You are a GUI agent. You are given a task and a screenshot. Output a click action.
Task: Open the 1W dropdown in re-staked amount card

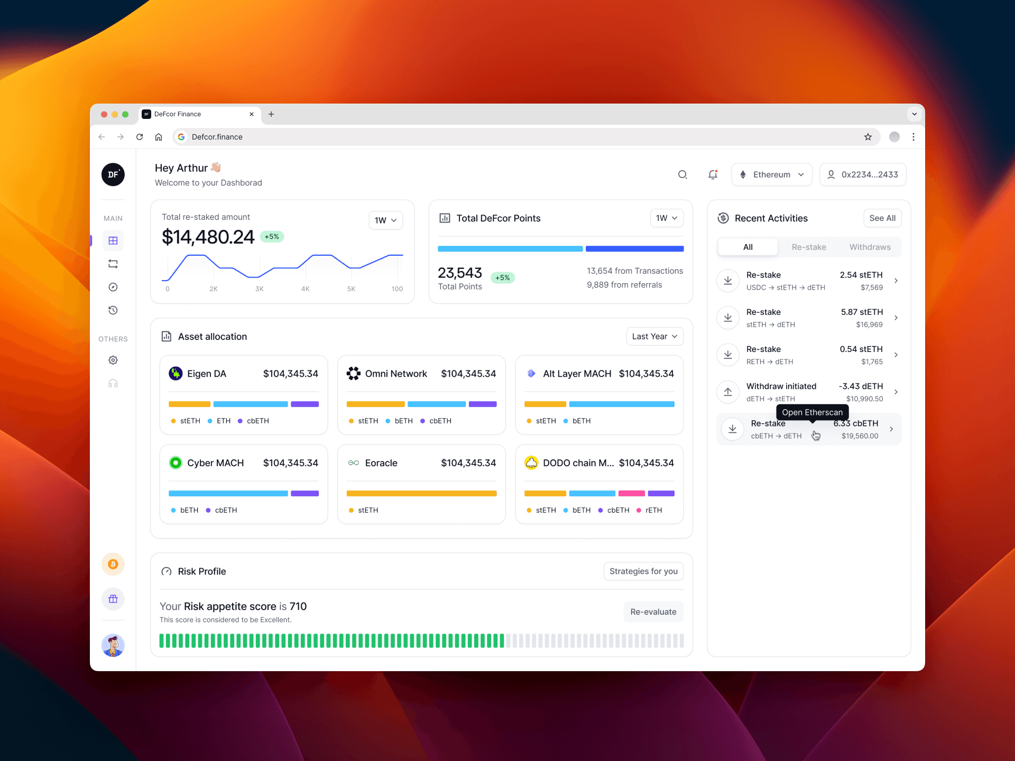click(x=385, y=220)
